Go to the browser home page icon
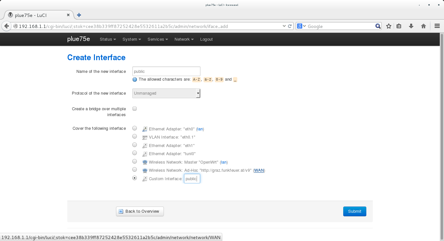 pyautogui.click(x=424, y=26)
